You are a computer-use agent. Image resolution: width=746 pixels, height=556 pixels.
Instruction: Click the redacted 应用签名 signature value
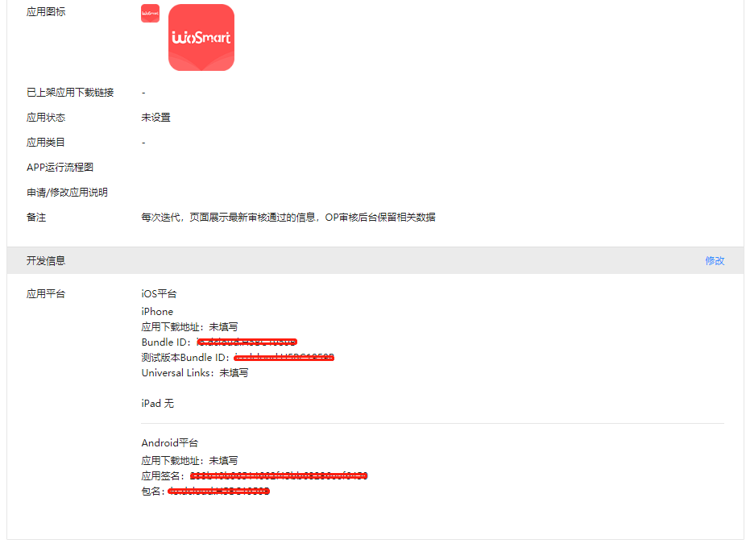pyautogui.click(x=278, y=475)
